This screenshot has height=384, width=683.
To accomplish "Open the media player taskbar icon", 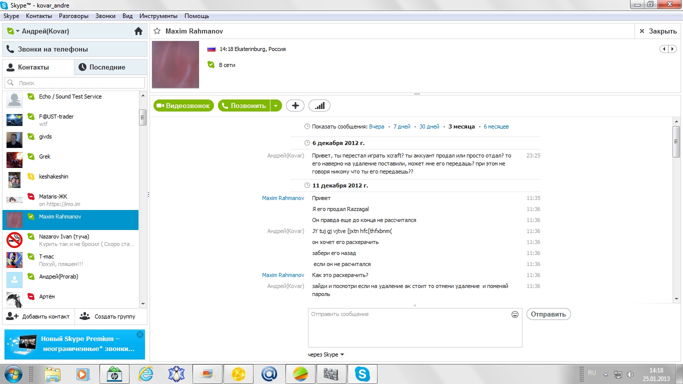I will click(83, 373).
